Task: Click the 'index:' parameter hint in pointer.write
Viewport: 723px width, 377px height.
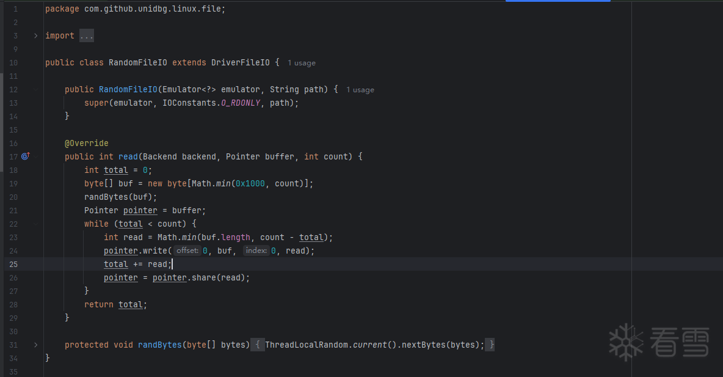Action: pyautogui.click(x=256, y=251)
